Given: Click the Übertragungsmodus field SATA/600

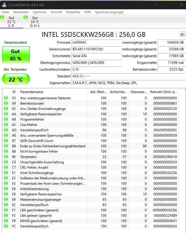Looking at the screenshot, I should click(96, 63).
